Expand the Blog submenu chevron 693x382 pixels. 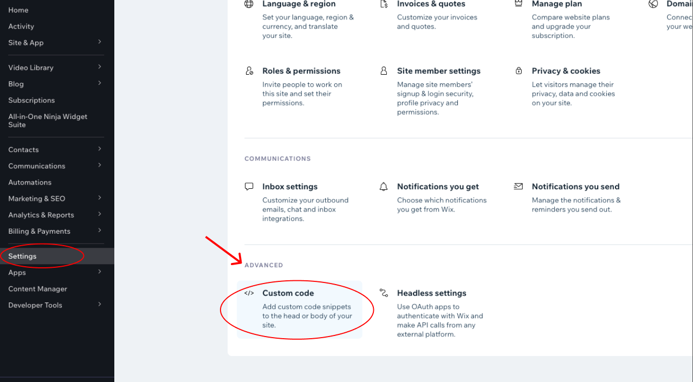(100, 83)
